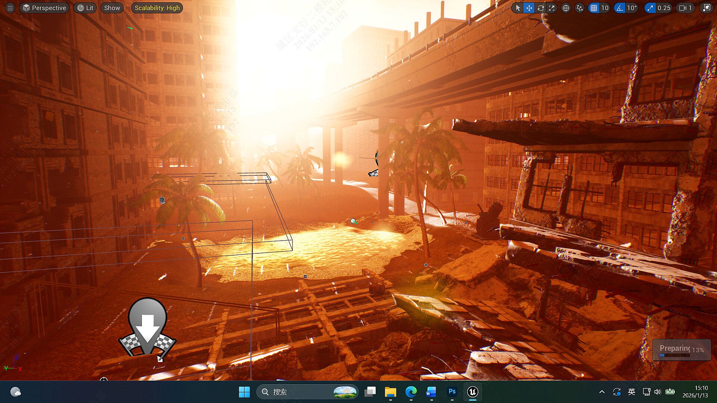
Task: Select the translate move tool
Action: point(529,8)
